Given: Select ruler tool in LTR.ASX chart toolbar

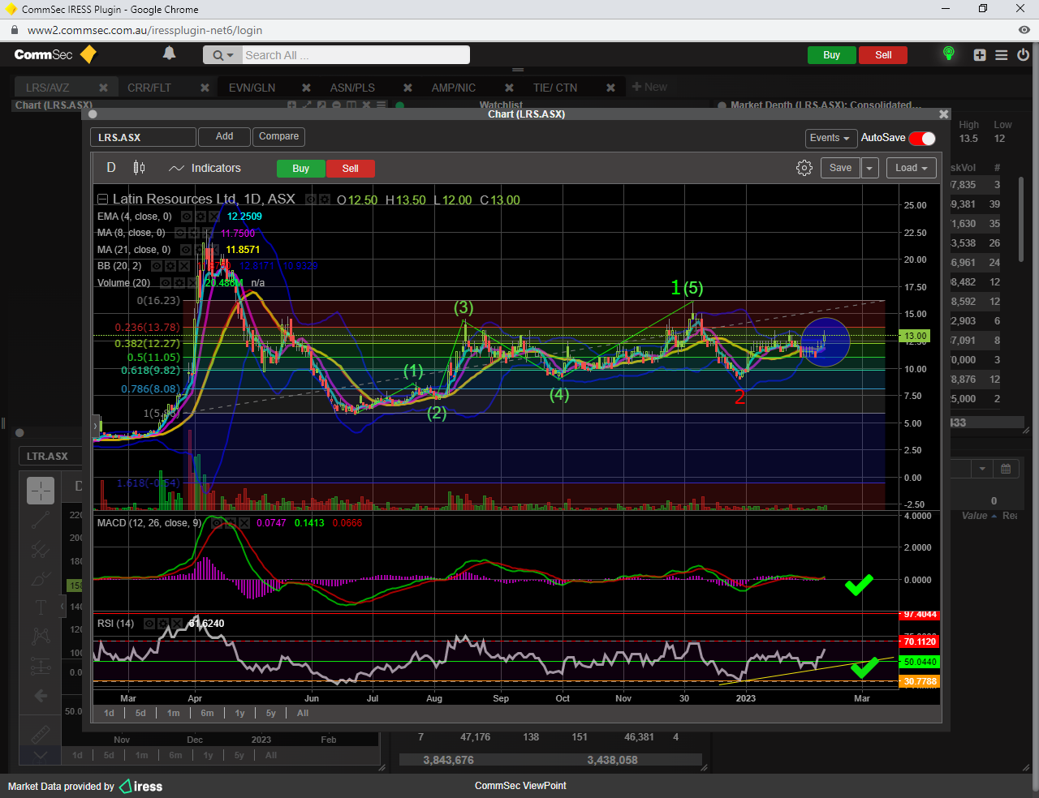Looking at the screenshot, I should tap(41, 734).
